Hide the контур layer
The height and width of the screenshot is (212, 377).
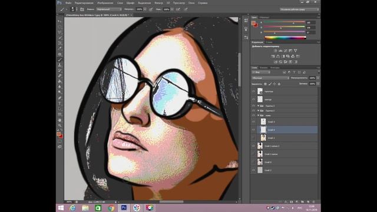point(253,100)
